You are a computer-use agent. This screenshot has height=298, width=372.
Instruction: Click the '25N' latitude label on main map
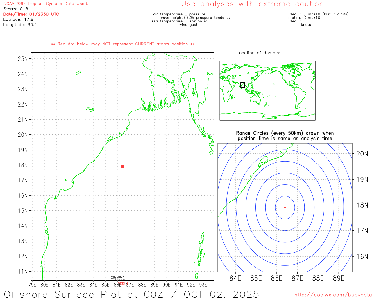pyautogui.click(x=23, y=59)
